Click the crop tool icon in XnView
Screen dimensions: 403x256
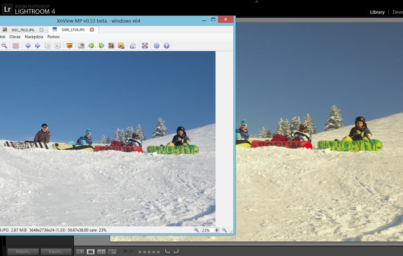coord(111,46)
